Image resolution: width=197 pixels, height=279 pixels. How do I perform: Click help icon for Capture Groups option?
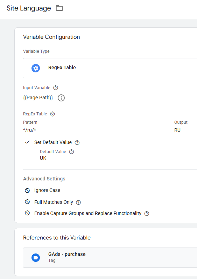[147, 214]
